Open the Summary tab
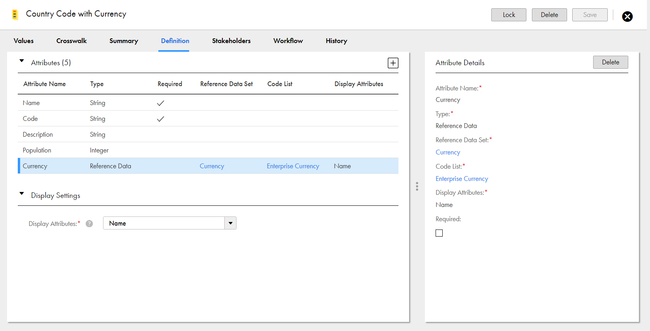This screenshot has width=650, height=331. (124, 41)
